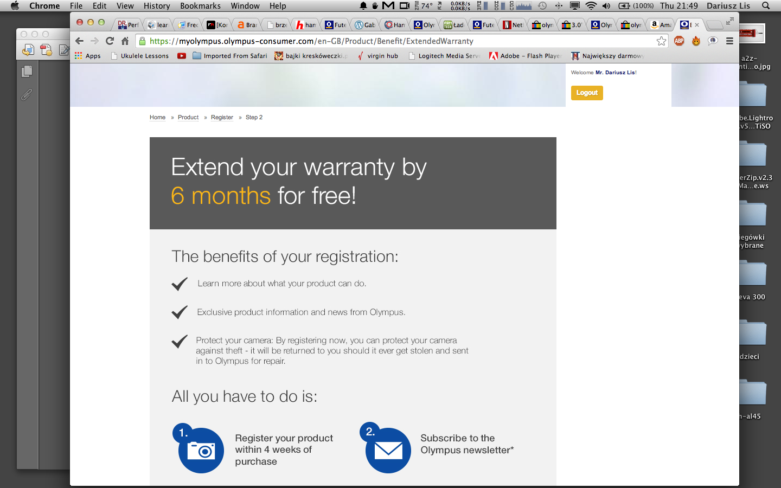
Task: Go to Home in the breadcrumb
Action: [x=157, y=117]
